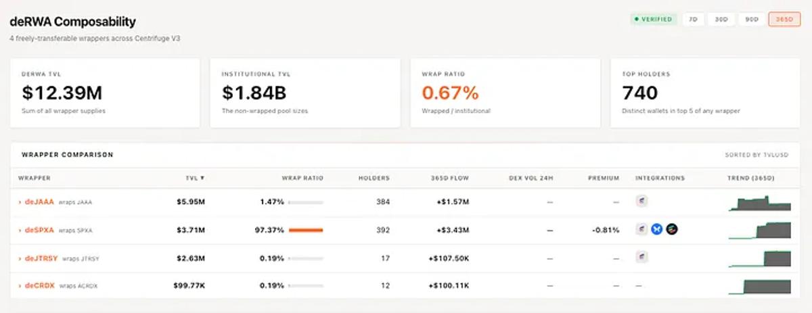Sort by the TVL column header
This screenshot has width=812, height=313.
[x=195, y=178]
